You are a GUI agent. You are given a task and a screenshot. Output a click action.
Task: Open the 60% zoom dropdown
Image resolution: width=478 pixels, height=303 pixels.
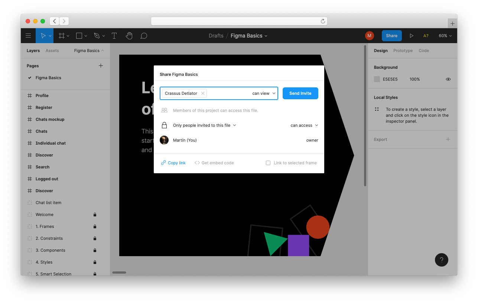[x=445, y=36]
